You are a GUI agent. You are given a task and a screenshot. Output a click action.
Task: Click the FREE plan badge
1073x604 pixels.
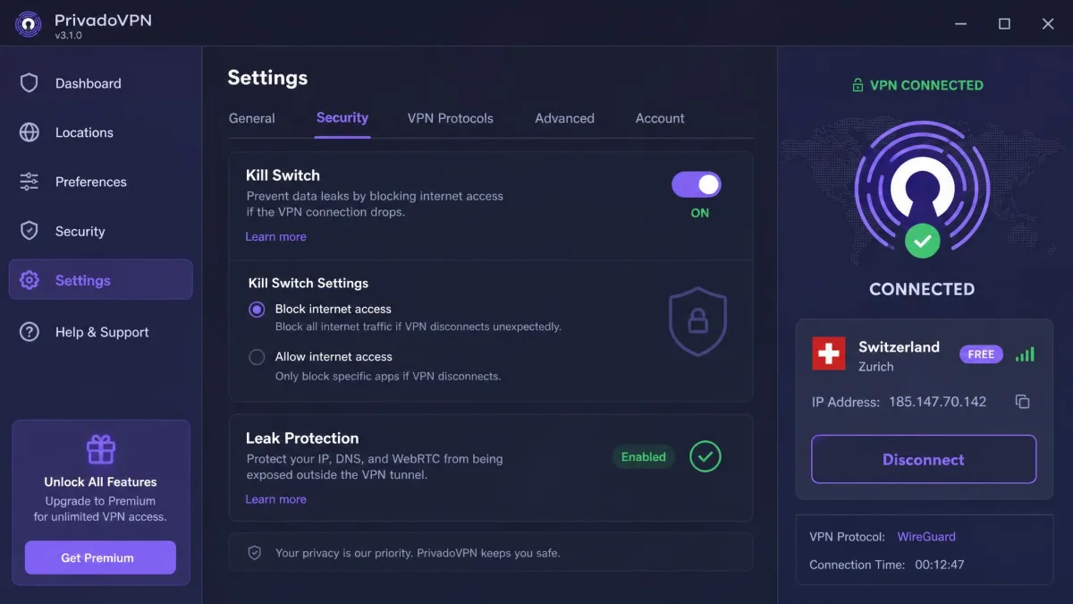(x=981, y=354)
